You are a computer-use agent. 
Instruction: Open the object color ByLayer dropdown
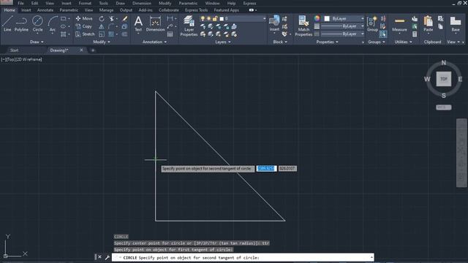(363, 18)
